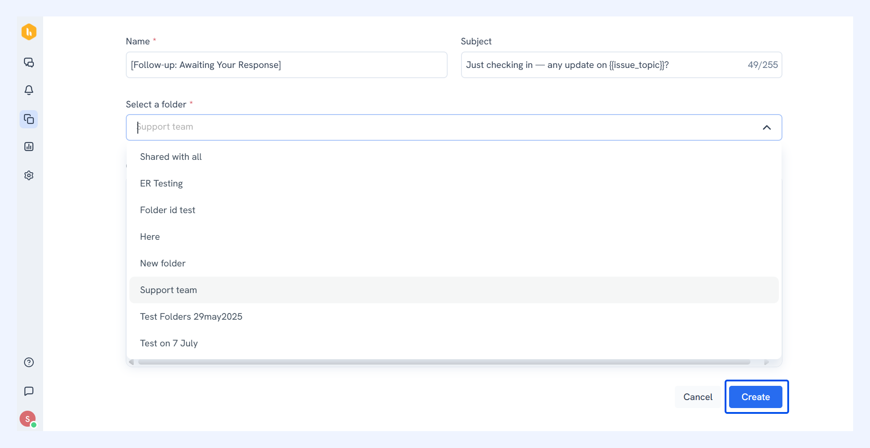Screen dimensions: 870x448
Task: Open the settings gear icon
Action: pos(29,175)
